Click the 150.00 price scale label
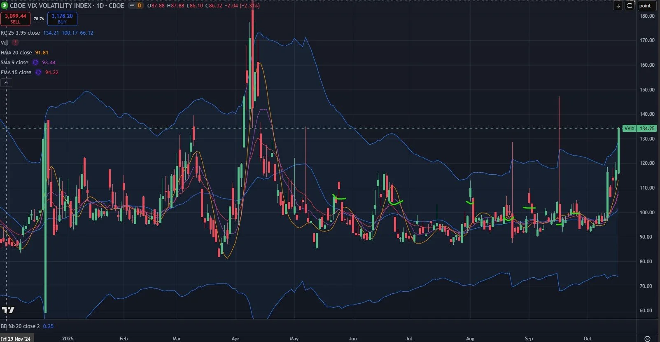660x342 pixels. coord(647,90)
